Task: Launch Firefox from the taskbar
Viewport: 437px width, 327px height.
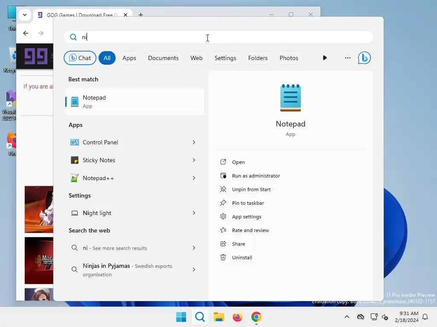Action: [x=237, y=317]
